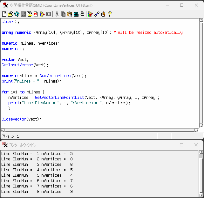
Task: Run the script with the Run icon
Action: coord(42,14)
